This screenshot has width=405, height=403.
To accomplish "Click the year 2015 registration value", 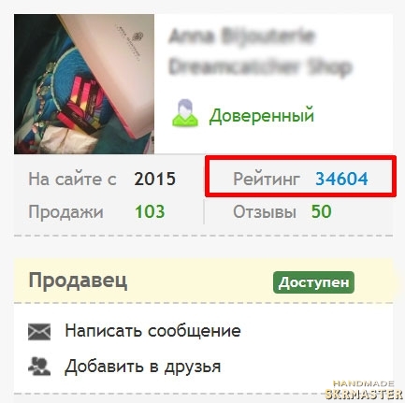I will tap(155, 179).
